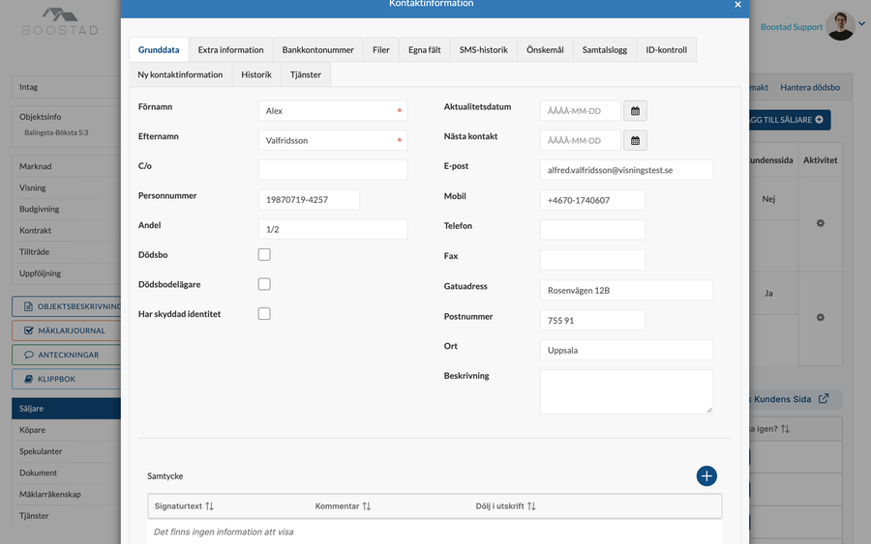Sort by Dölj i utskrift column
This screenshot has height=544, width=871.
[505, 505]
